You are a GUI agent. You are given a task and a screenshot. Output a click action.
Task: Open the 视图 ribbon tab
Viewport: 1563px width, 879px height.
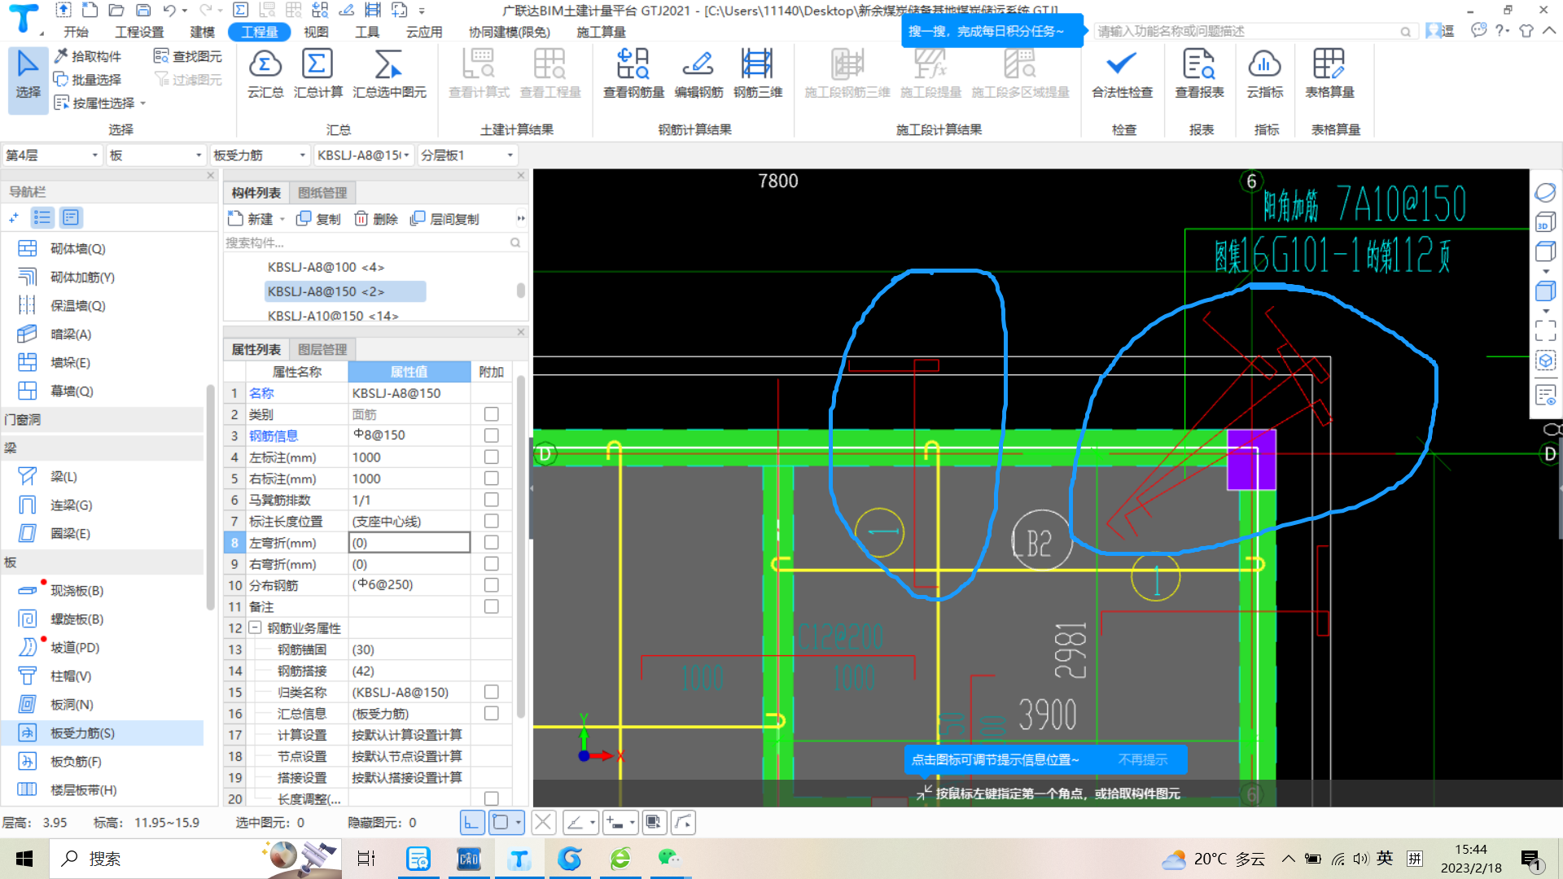(316, 32)
